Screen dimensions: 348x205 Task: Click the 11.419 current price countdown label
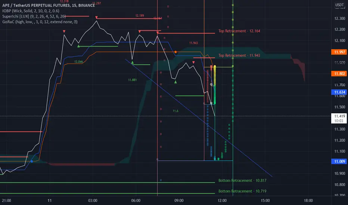[339, 119]
